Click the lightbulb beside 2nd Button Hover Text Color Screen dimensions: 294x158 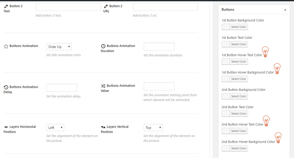tap(266, 121)
